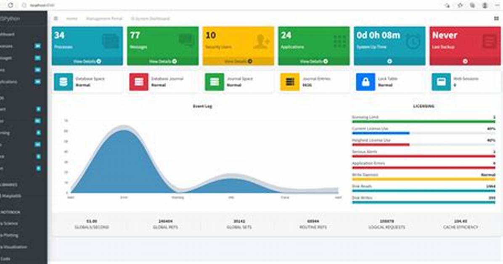Viewport: 503px width, 264px height.
Task: Click the Web Sessions card label
Action: point(466,79)
